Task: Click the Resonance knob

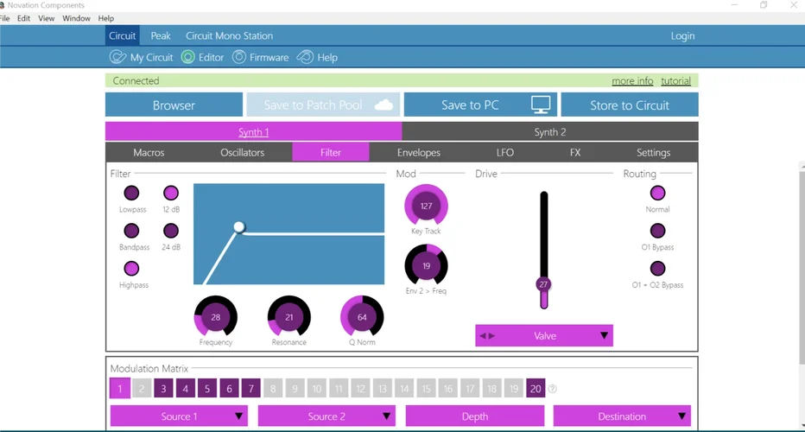Action: pos(289,317)
